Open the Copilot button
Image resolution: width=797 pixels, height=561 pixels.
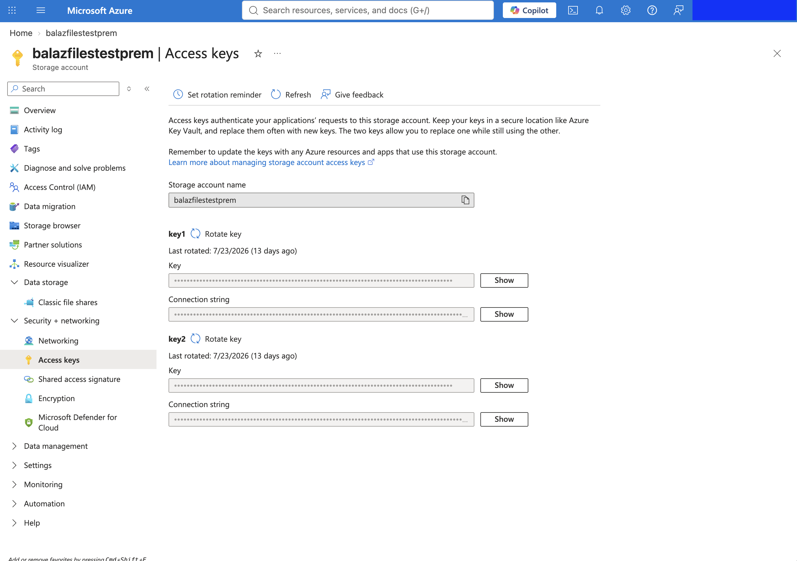pyautogui.click(x=529, y=10)
